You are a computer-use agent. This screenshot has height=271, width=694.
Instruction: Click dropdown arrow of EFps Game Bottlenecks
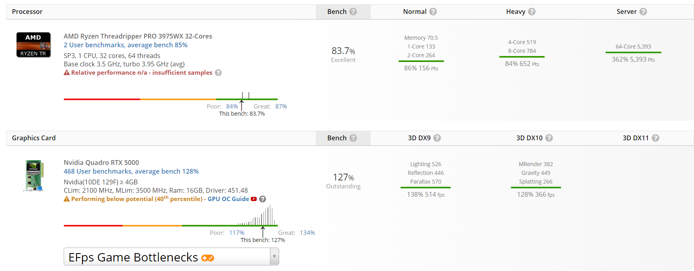point(274,257)
